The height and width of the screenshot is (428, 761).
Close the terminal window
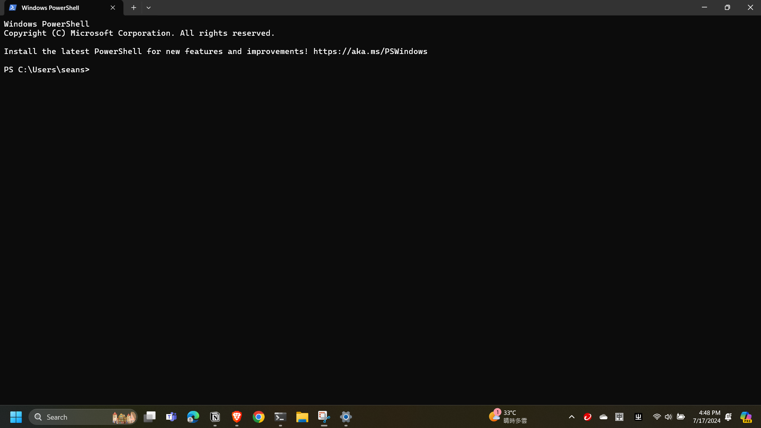click(750, 8)
